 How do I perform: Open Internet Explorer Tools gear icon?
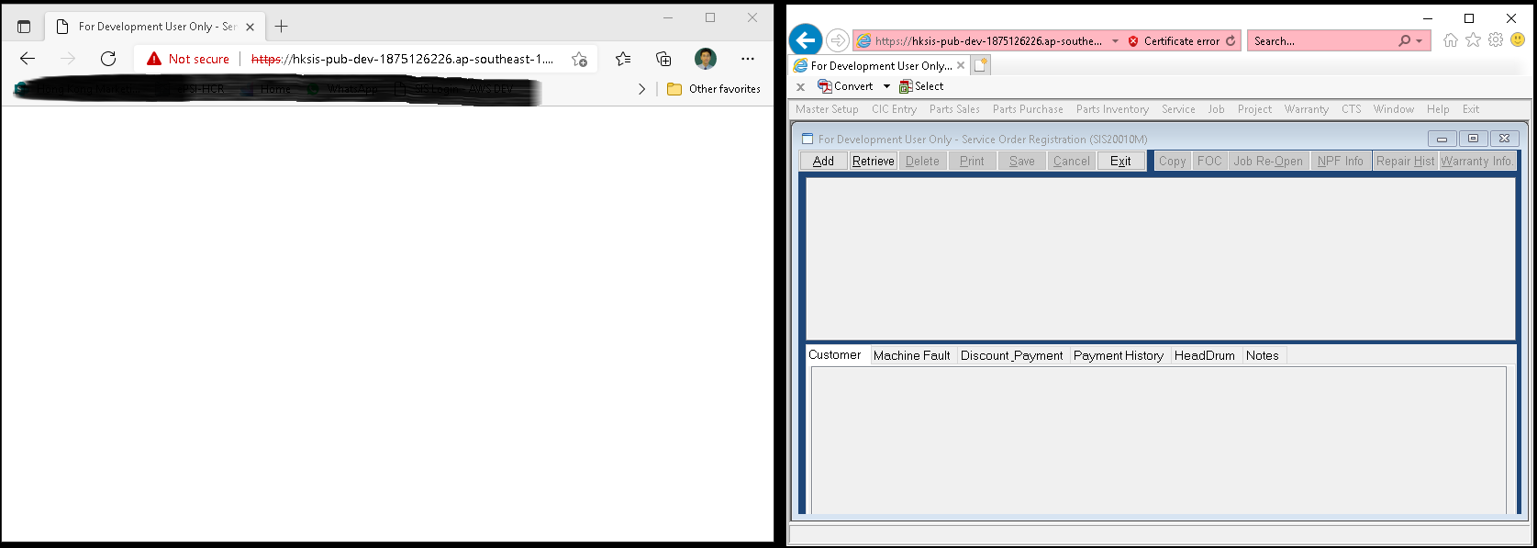(1496, 40)
